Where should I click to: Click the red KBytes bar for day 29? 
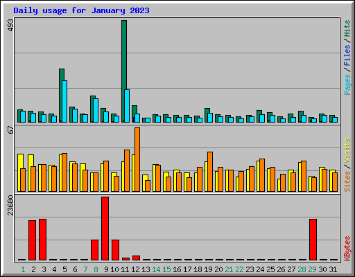coord(313,240)
